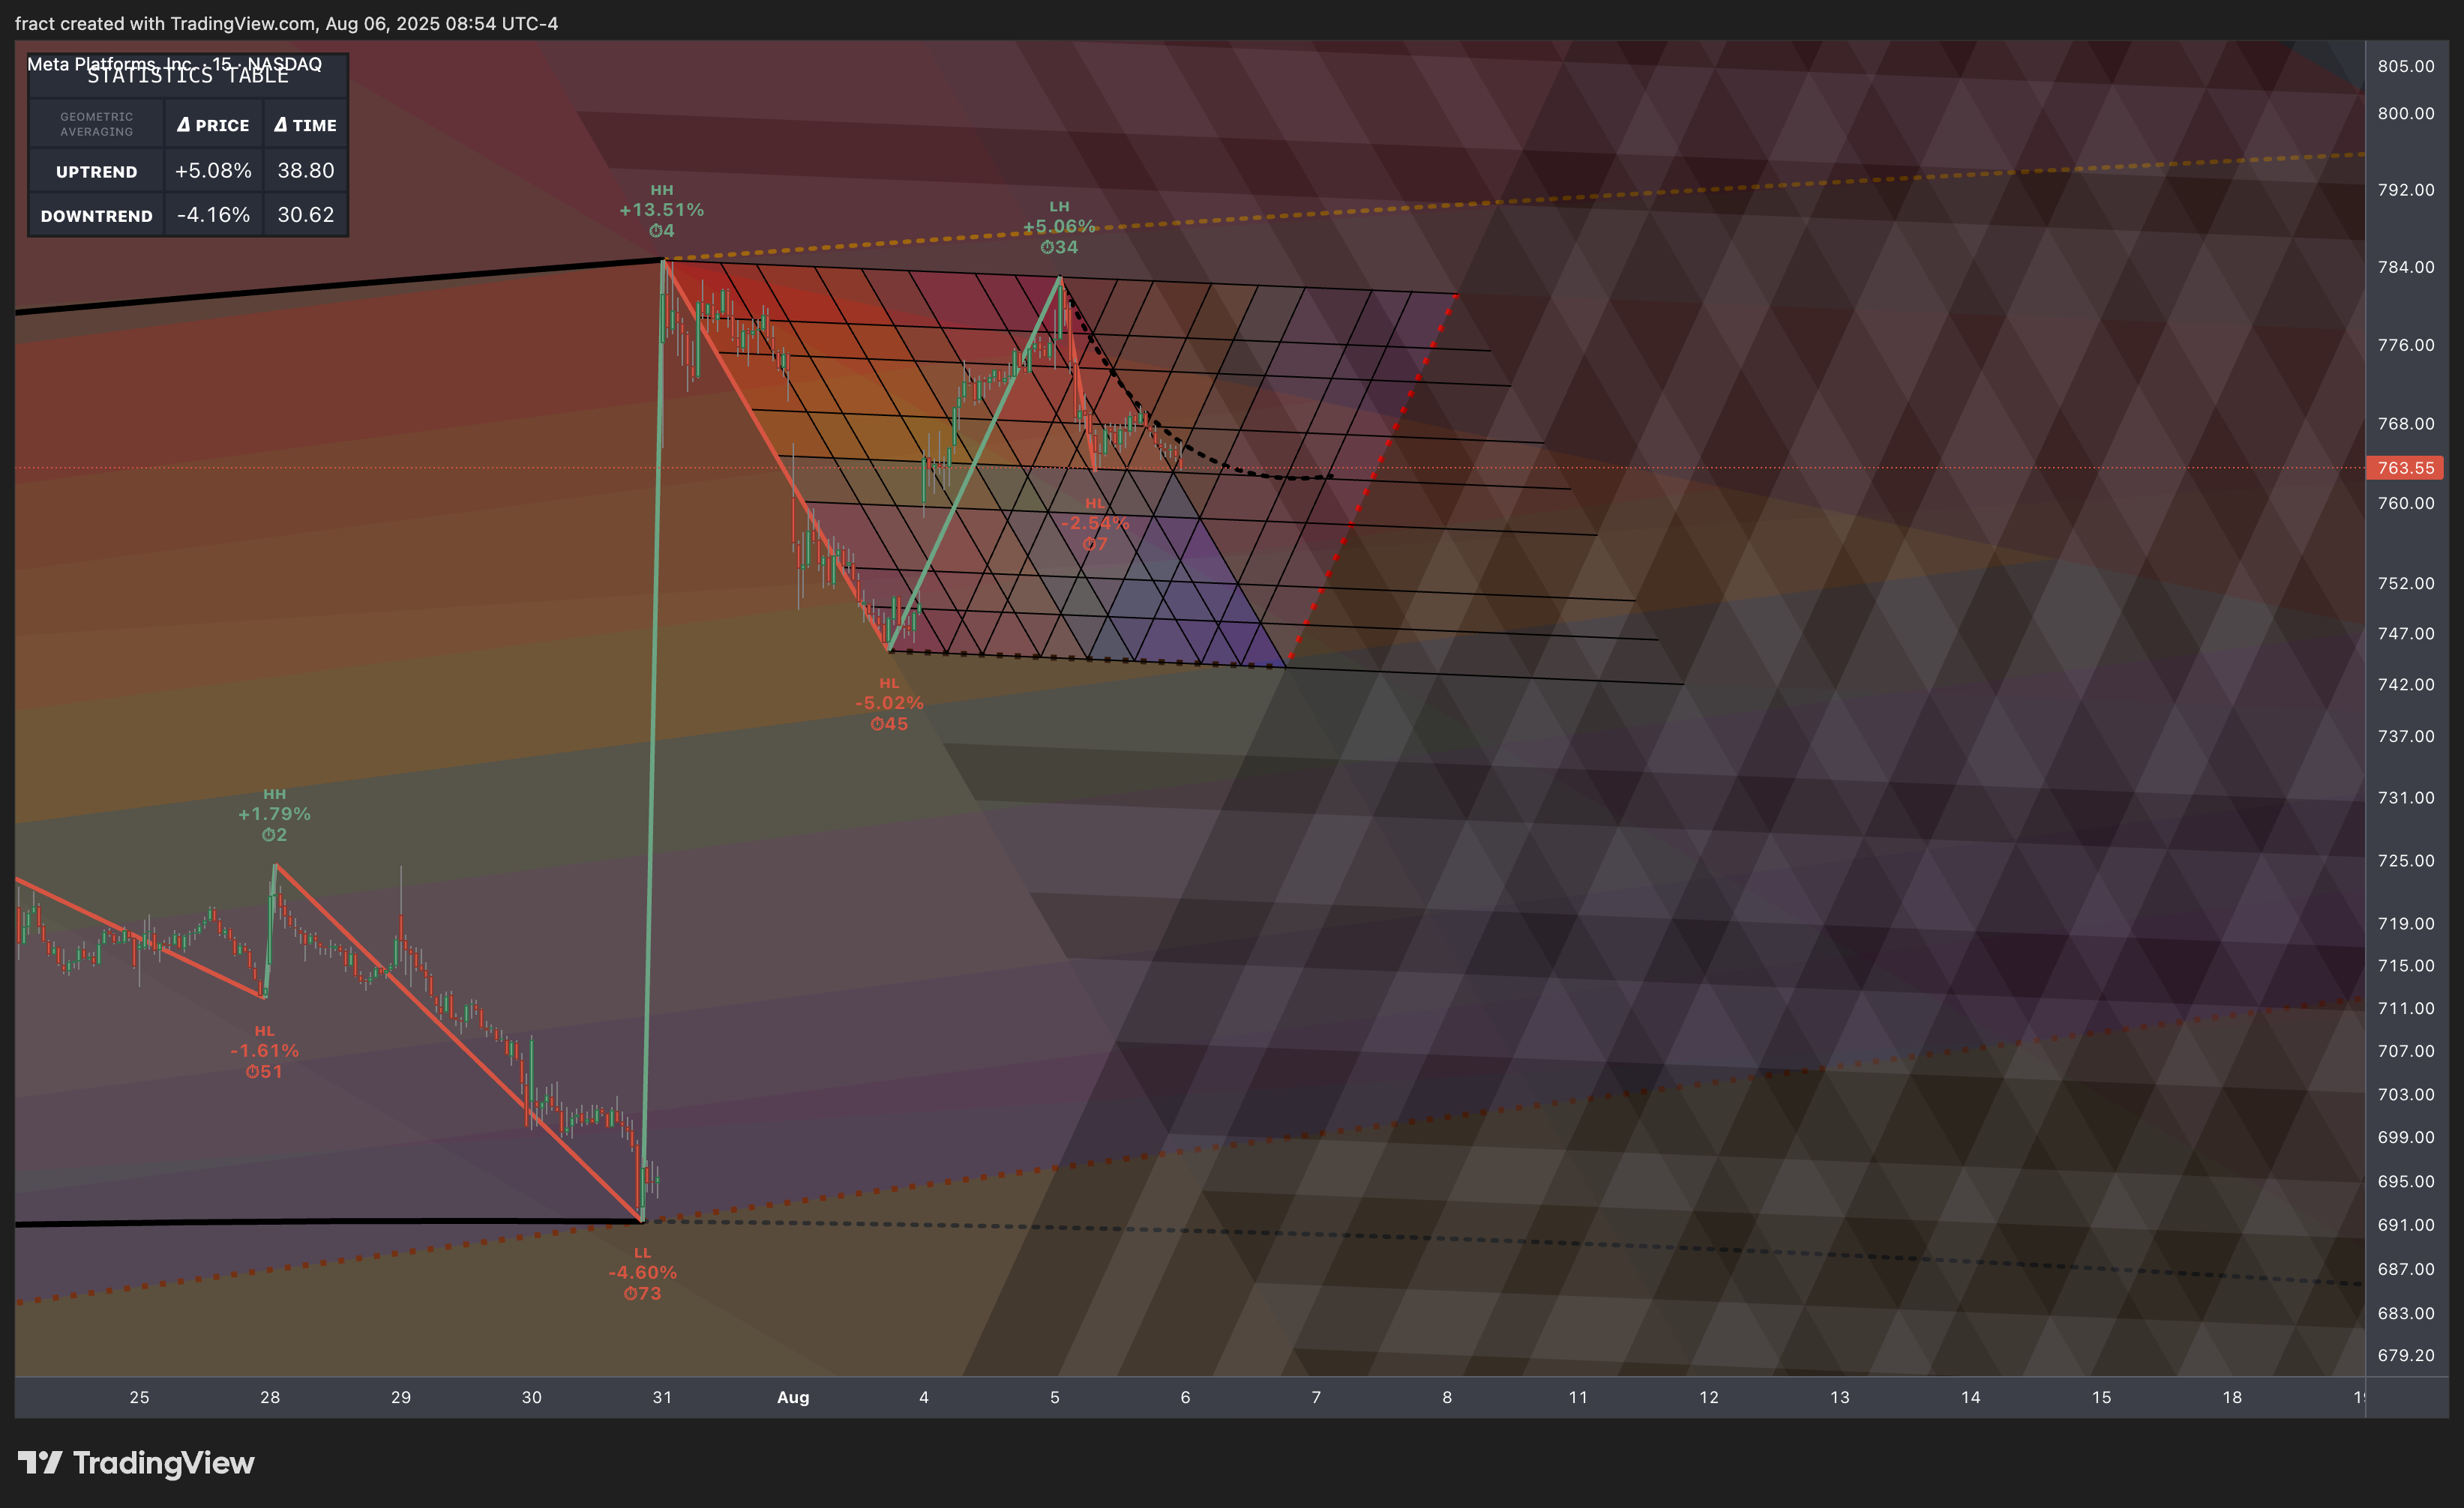This screenshot has height=1508, width=2464.
Task: Click the 742.00 price axis label
Action: click(x=2405, y=684)
